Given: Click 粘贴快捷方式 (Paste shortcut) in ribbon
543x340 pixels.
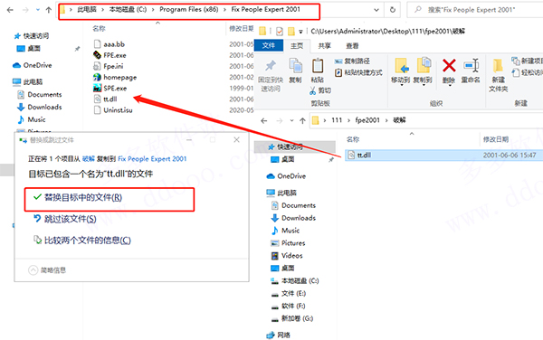Looking at the screenshot, I should (358, 72).
